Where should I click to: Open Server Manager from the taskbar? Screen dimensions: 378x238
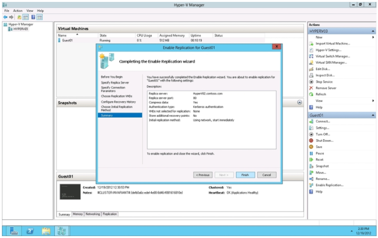click(x=14, y=231)
